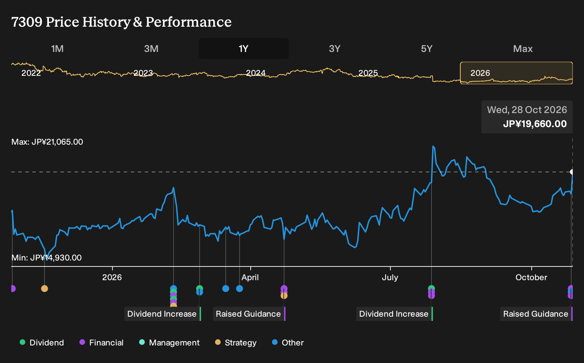Toggle the Financial legend filter
The image size is (584, 363).
pyautogui.click(x=102, y=342)
